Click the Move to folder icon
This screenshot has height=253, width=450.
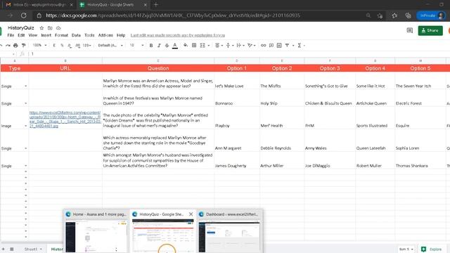[50, 28]
